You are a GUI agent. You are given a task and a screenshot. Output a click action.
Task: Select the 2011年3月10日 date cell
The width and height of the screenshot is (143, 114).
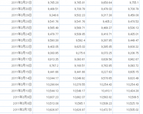click(16, 91)
